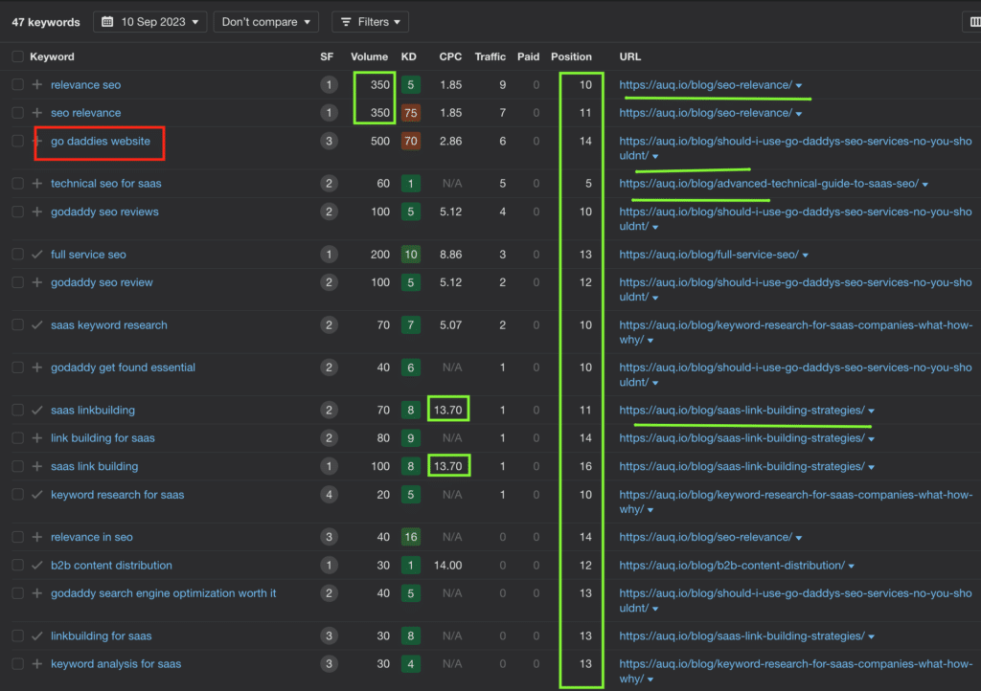Click the URL column header
981x691 pixels.
click(630, 56)
